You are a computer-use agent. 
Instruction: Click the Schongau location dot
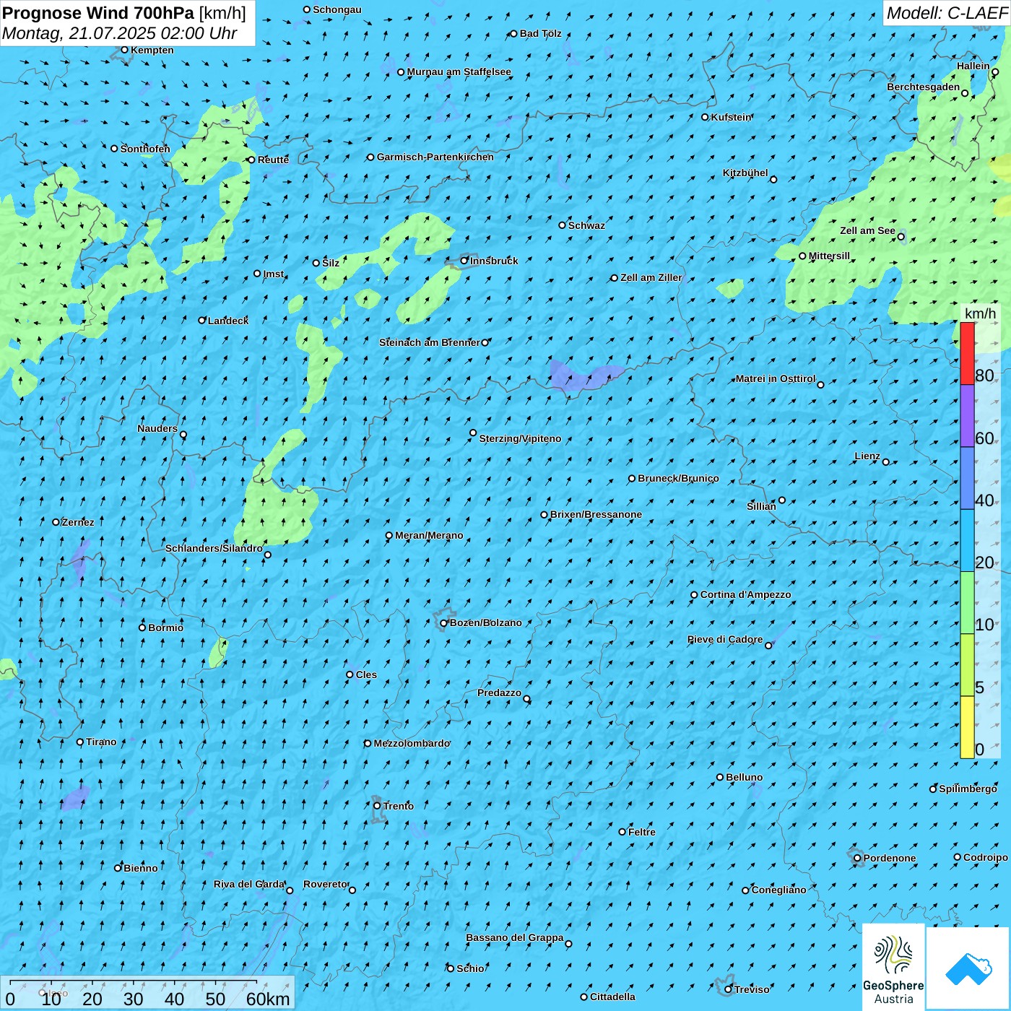tap(307, 9)
